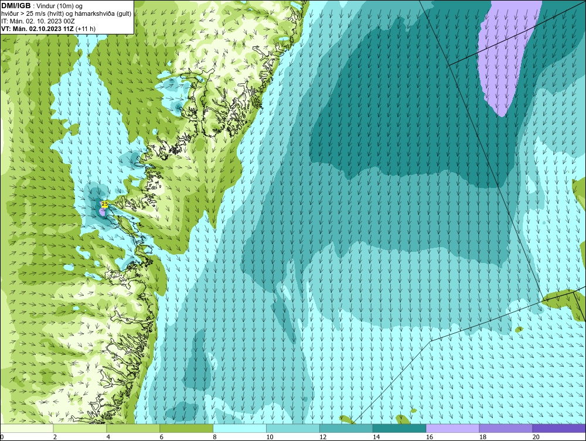Click the legend scale label 4
The height and width of the screenshot is (441, 586).
coord(108,437)
